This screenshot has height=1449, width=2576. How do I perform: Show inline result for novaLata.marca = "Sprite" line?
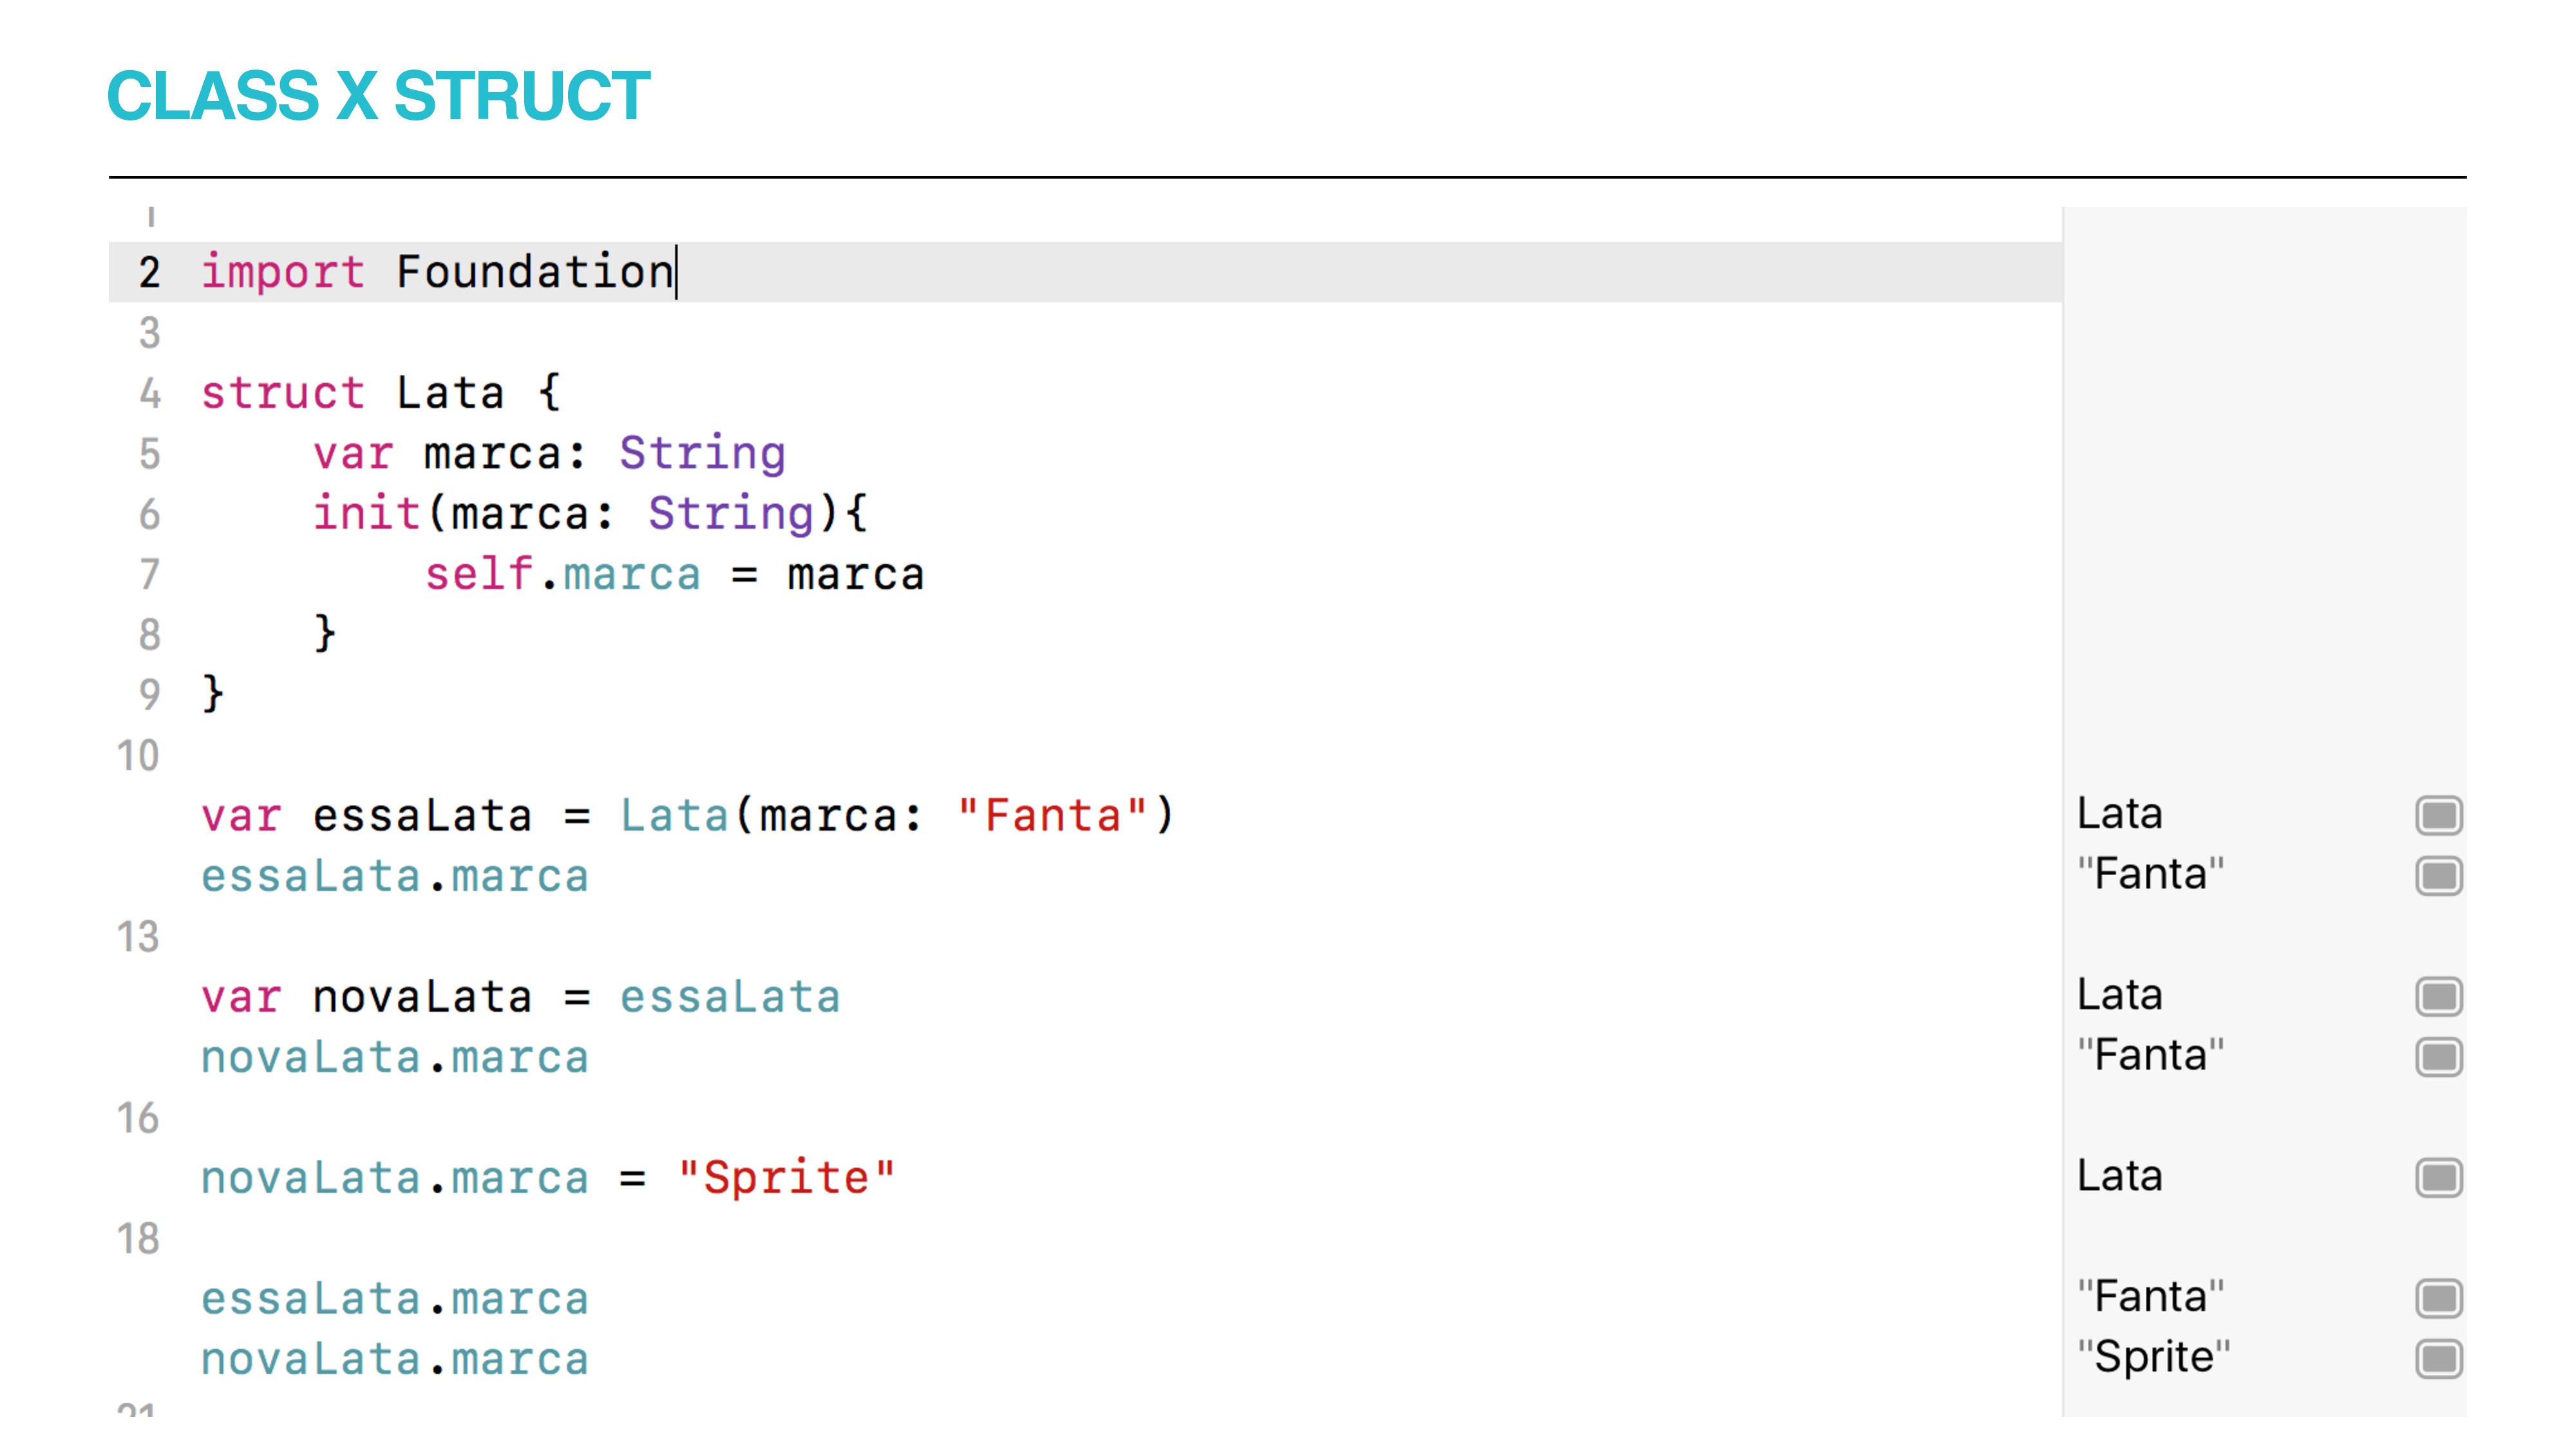2438,1177
